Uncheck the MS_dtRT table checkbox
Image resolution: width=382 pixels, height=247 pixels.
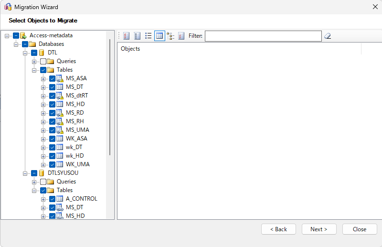[x=52, y=96]
